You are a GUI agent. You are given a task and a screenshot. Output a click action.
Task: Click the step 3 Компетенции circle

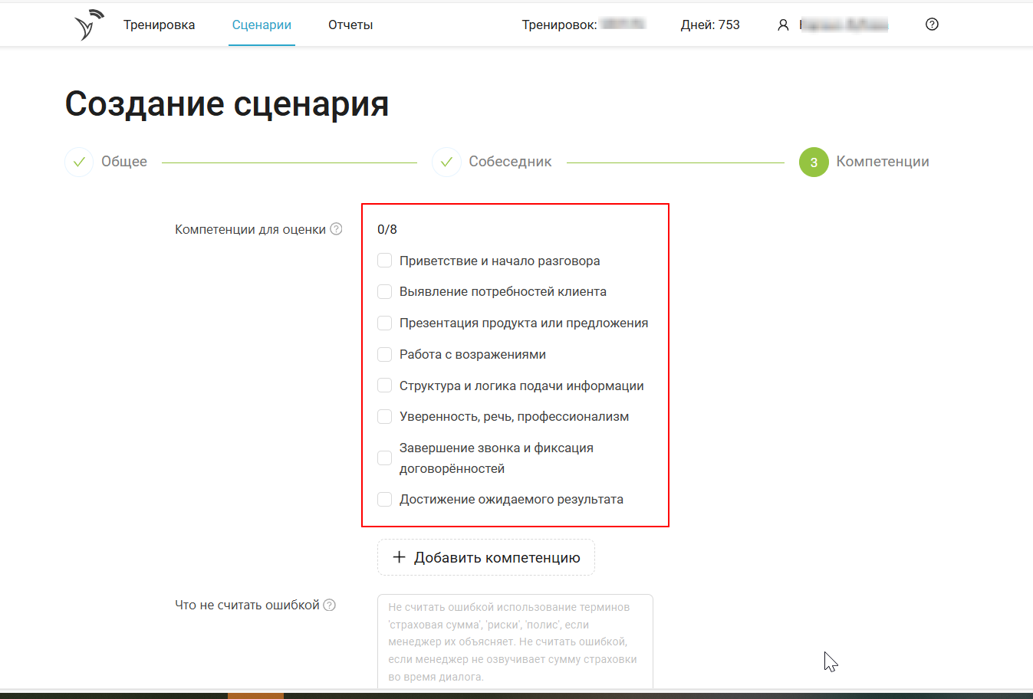click(814, 162)
